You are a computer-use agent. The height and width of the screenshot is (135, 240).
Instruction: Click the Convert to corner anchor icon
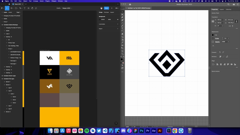coord(220,52)
